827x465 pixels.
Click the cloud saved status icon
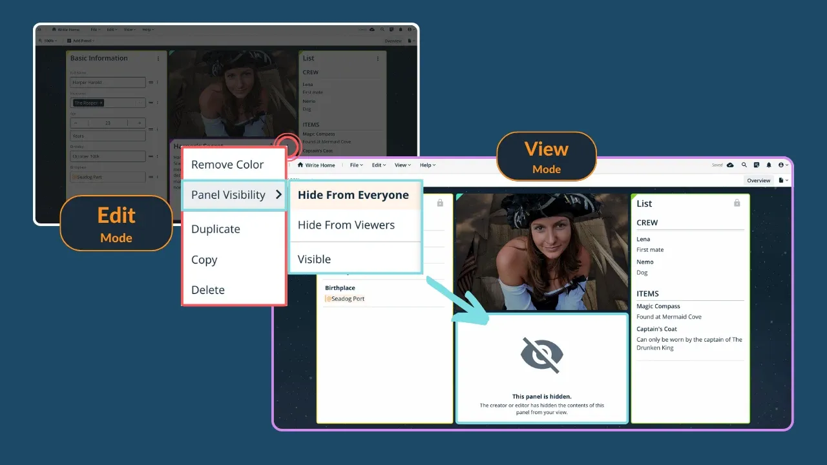[x=730, y=165]
